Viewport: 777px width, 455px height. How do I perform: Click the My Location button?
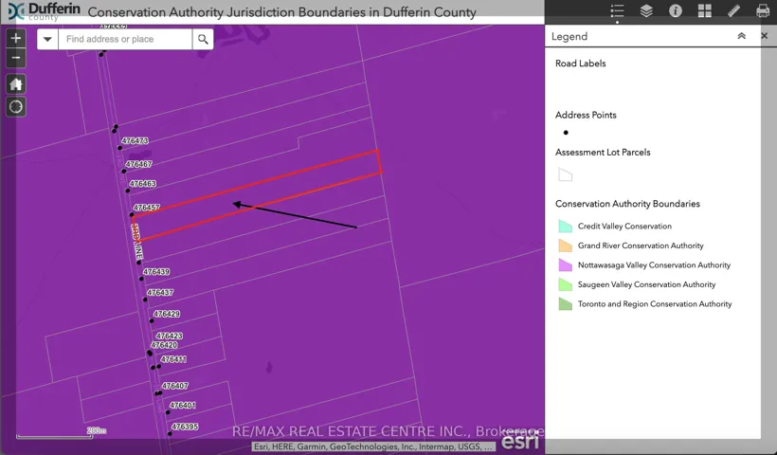(x=16, y=107)
